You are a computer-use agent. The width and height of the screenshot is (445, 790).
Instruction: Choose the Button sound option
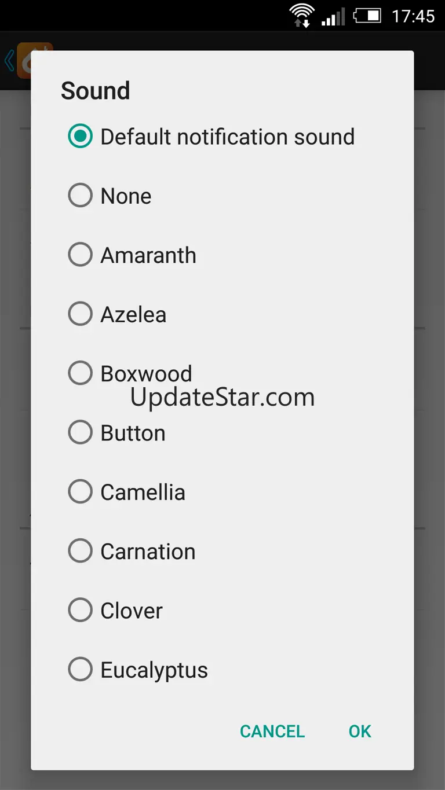[x=80, y=432]
